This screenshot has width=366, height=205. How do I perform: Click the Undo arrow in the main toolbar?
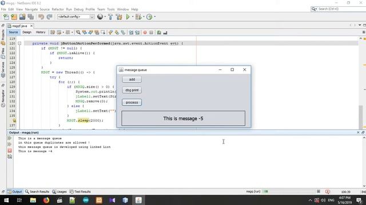(x=41, y=17)
